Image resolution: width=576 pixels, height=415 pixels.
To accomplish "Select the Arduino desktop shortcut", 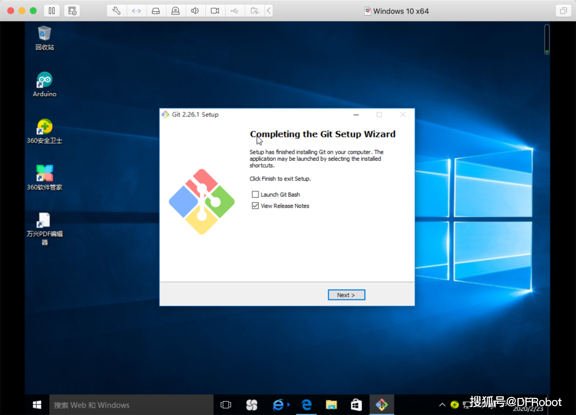I will (44, 84).
